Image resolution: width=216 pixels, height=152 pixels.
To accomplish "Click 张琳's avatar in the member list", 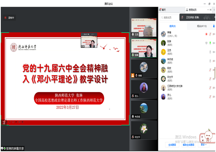I will coord(163,43).
